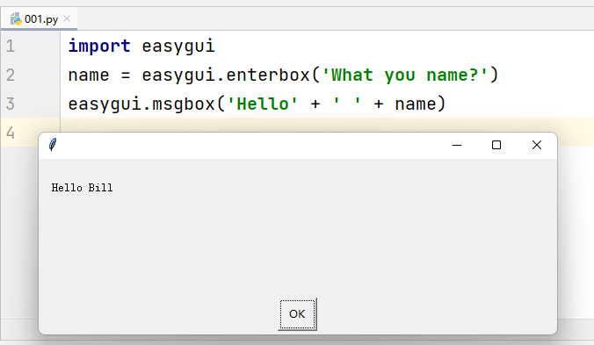The height and width of the screenshot is (345, 594).
Task: Select the 001.py editor tab
Action: [x=39, y=18]
